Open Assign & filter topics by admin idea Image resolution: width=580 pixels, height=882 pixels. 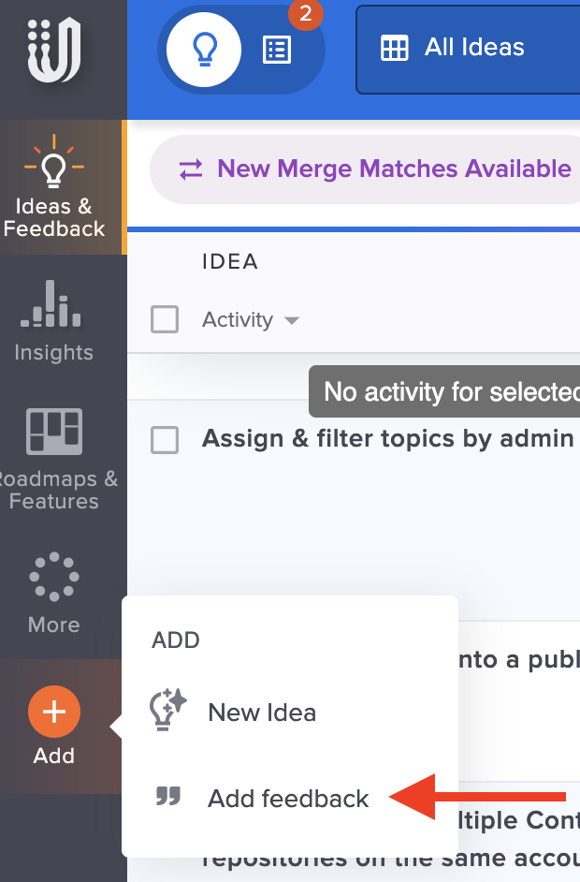(x=388, y=438)
